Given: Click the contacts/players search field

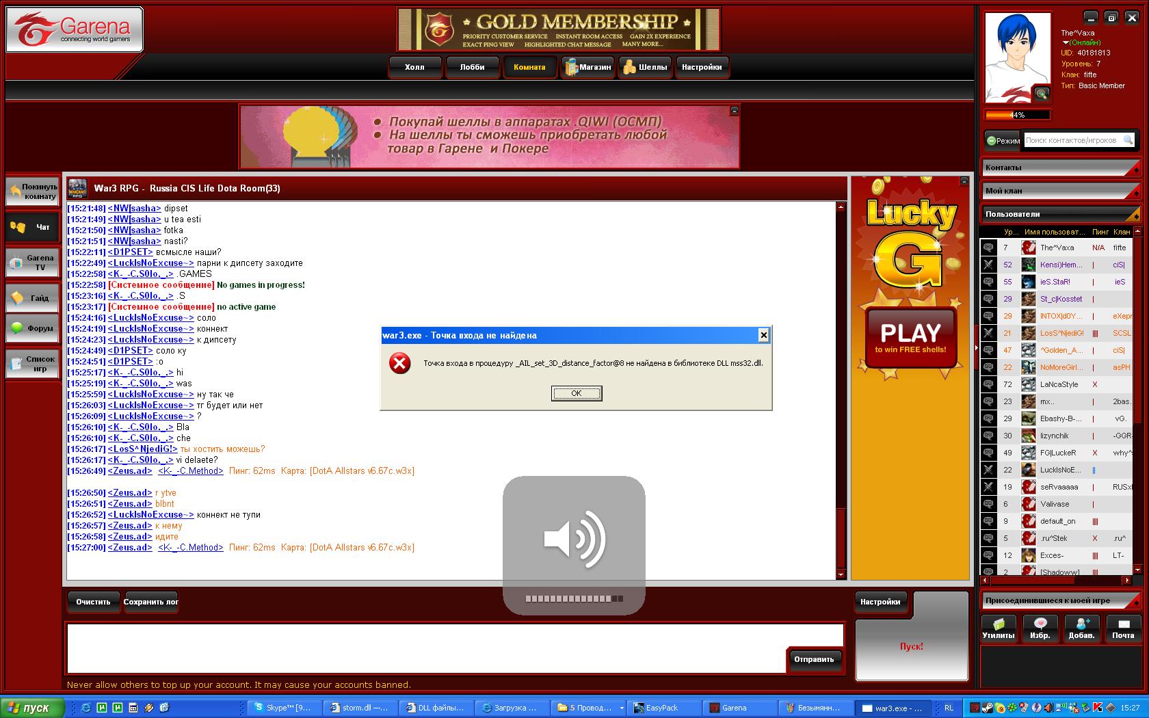Looking at the screenshot, I should coord(1072,140).
